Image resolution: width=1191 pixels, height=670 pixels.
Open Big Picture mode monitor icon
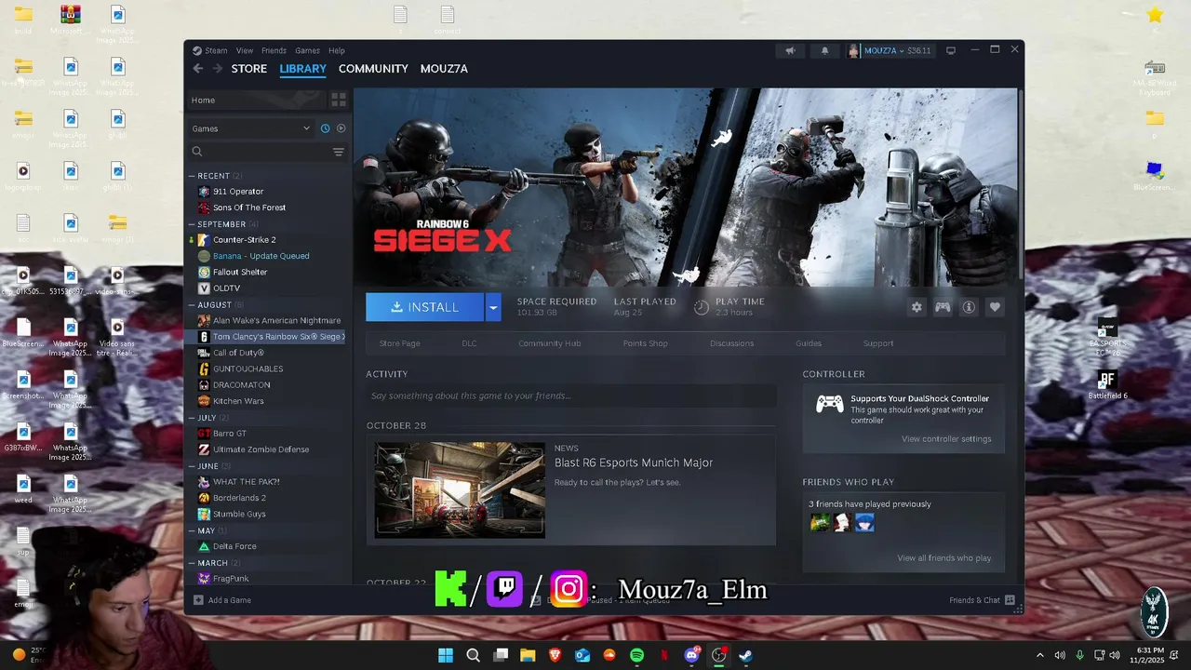click(951, 50)
